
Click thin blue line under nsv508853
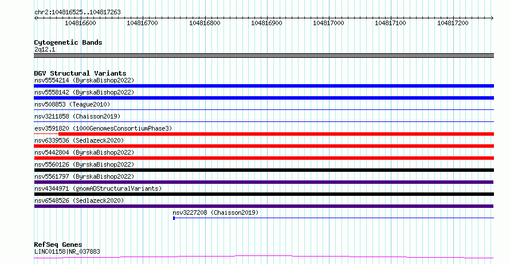click(264, 110)
